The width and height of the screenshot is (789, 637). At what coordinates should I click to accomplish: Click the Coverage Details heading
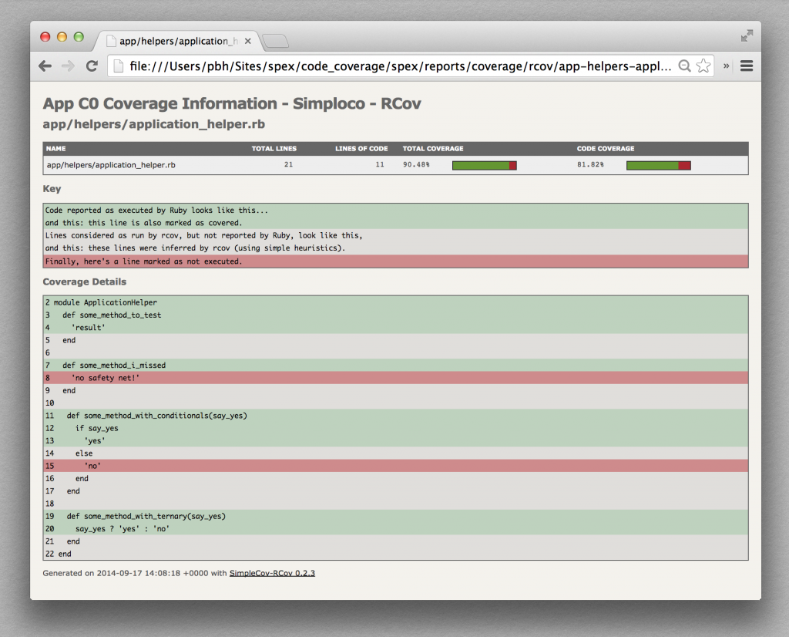pos(85,282)
